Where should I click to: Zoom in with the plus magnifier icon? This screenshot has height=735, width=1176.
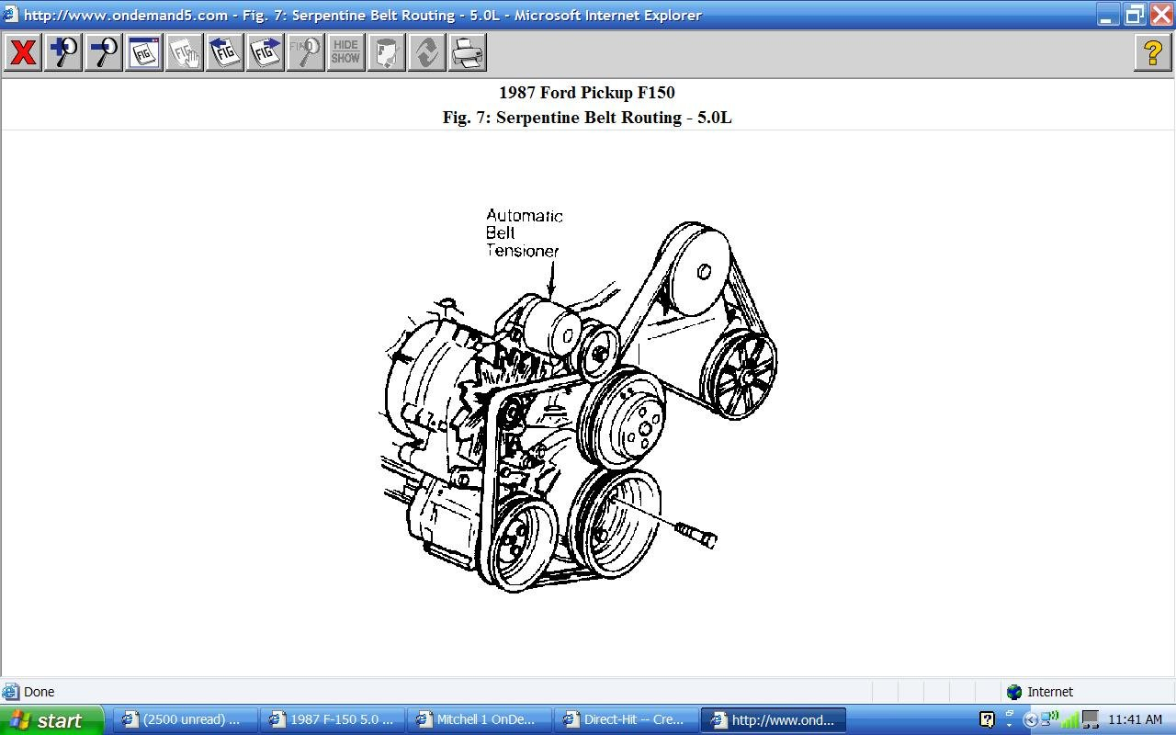(63, 52)
